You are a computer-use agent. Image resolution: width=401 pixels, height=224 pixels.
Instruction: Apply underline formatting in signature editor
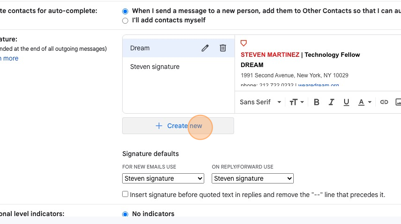coord(346,102)
